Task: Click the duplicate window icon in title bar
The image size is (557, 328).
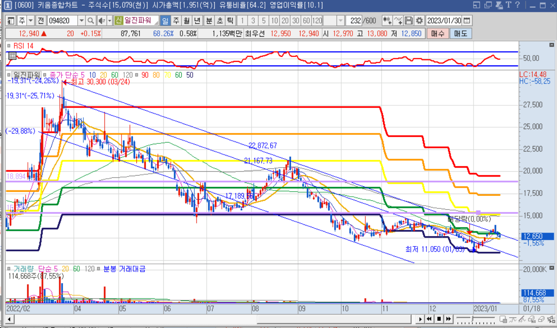Action: click(x=488, y=5)
